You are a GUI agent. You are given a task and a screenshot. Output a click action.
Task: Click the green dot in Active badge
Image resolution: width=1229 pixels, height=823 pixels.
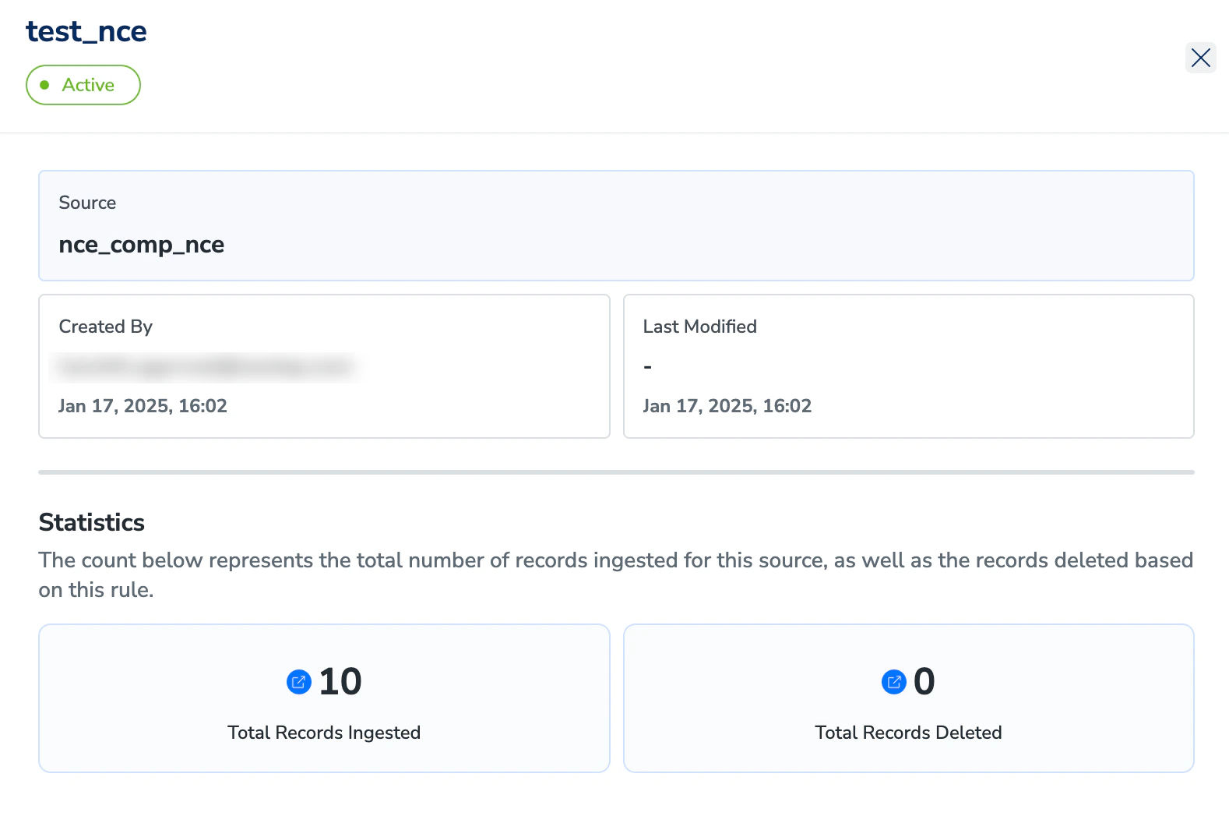coord(45,85)
